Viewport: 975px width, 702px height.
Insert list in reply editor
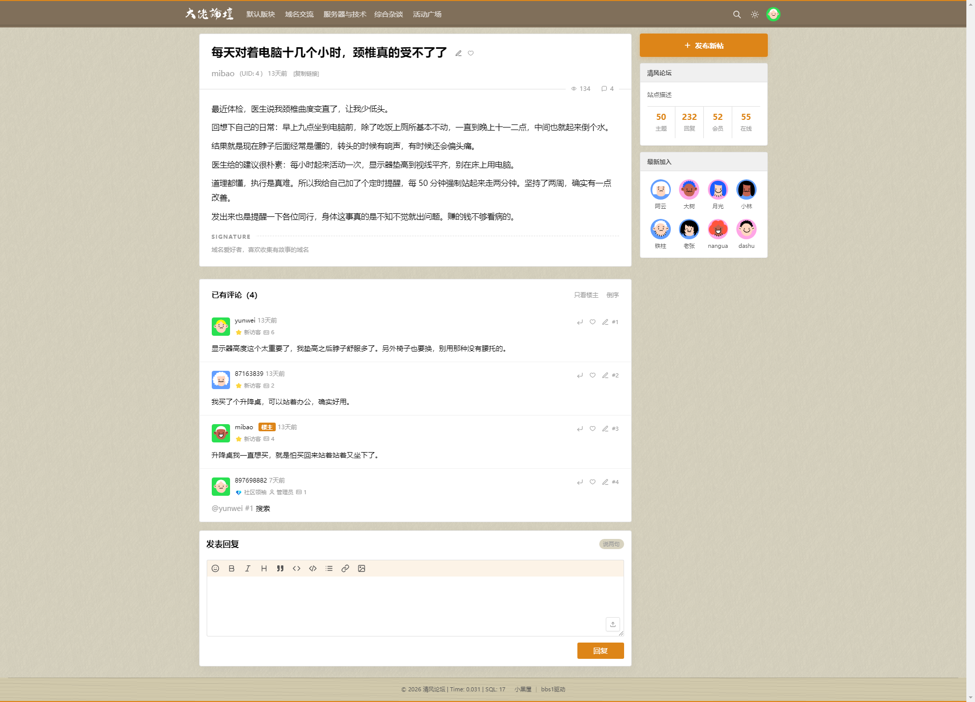point(329,568)
